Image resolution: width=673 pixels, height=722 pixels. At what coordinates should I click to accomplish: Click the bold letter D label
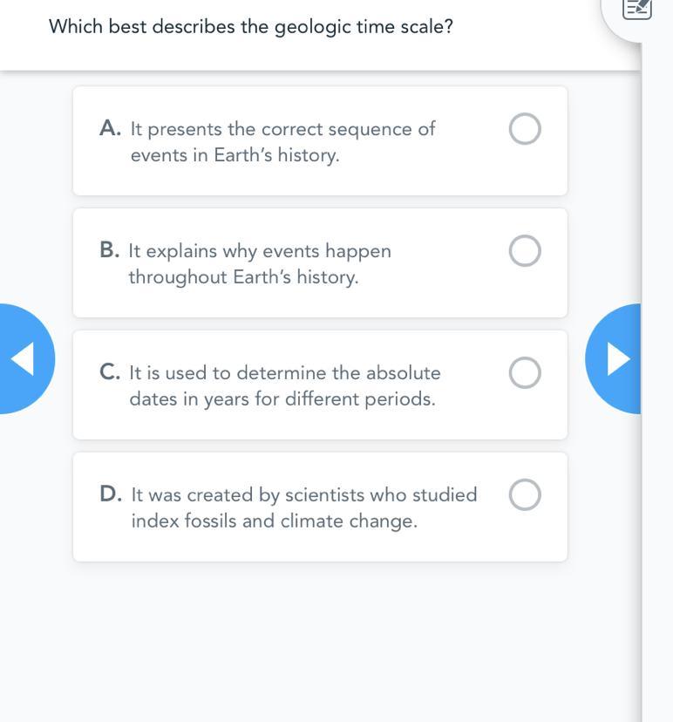coord(110,494)
